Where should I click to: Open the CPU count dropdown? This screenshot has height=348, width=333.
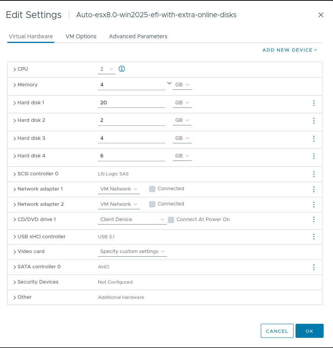point(107,69)
